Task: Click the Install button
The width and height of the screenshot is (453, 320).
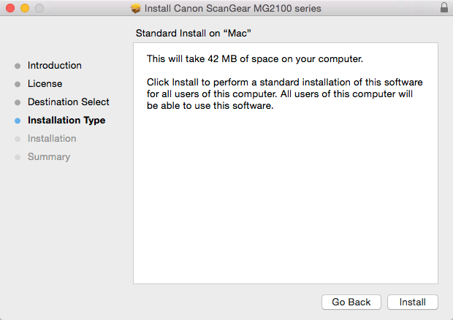Action: coord(412,302)
